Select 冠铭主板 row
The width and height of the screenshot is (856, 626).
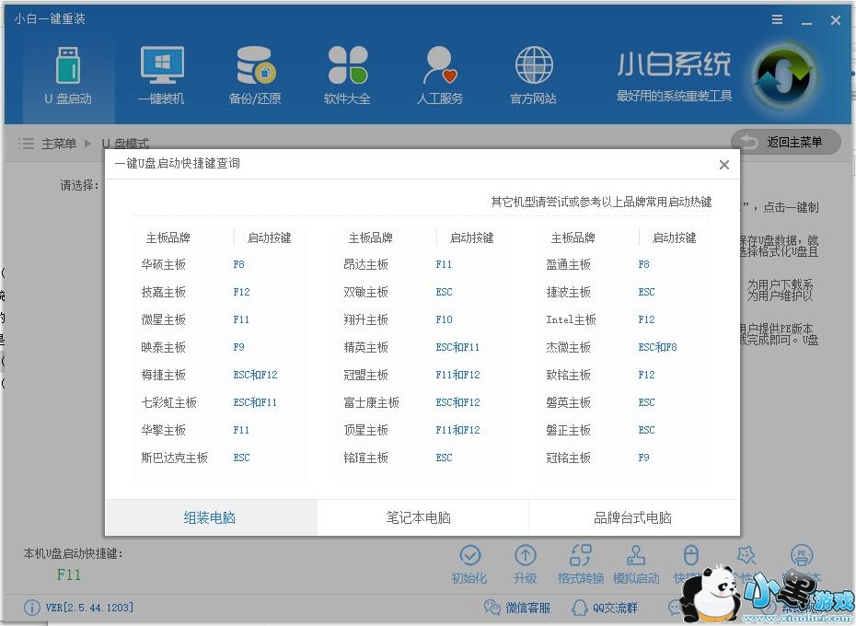(x=624, y=458)
